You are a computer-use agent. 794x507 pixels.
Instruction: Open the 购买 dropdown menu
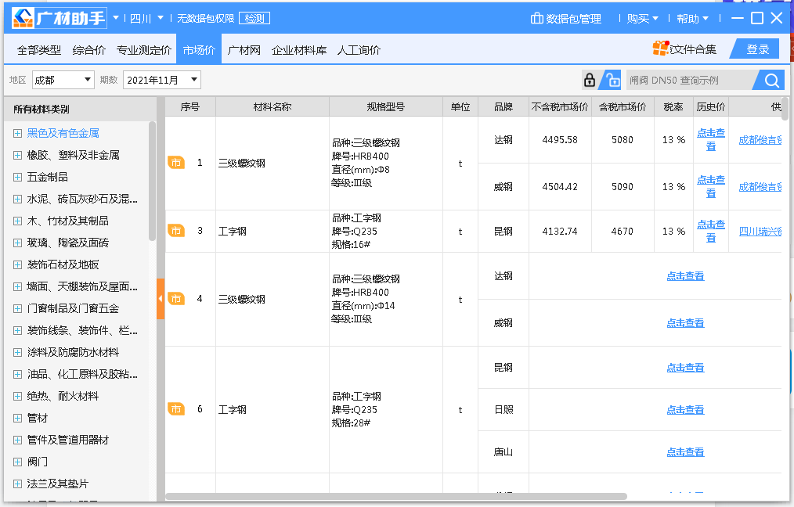642,19
